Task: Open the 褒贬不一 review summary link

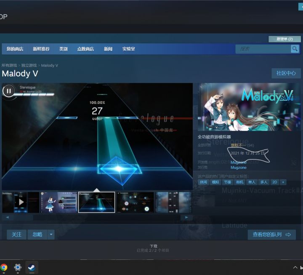Action: tap(239, 145)
